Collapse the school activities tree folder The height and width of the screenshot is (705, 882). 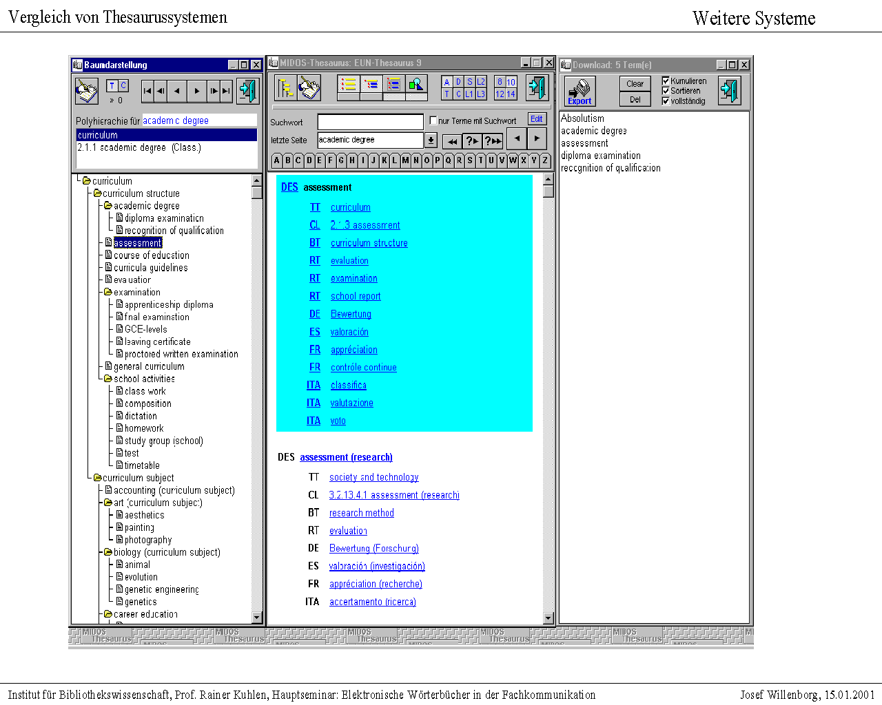tap(107, 379)
